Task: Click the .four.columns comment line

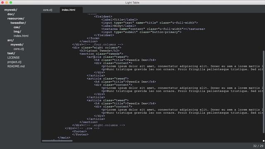Action: point(98,45)
